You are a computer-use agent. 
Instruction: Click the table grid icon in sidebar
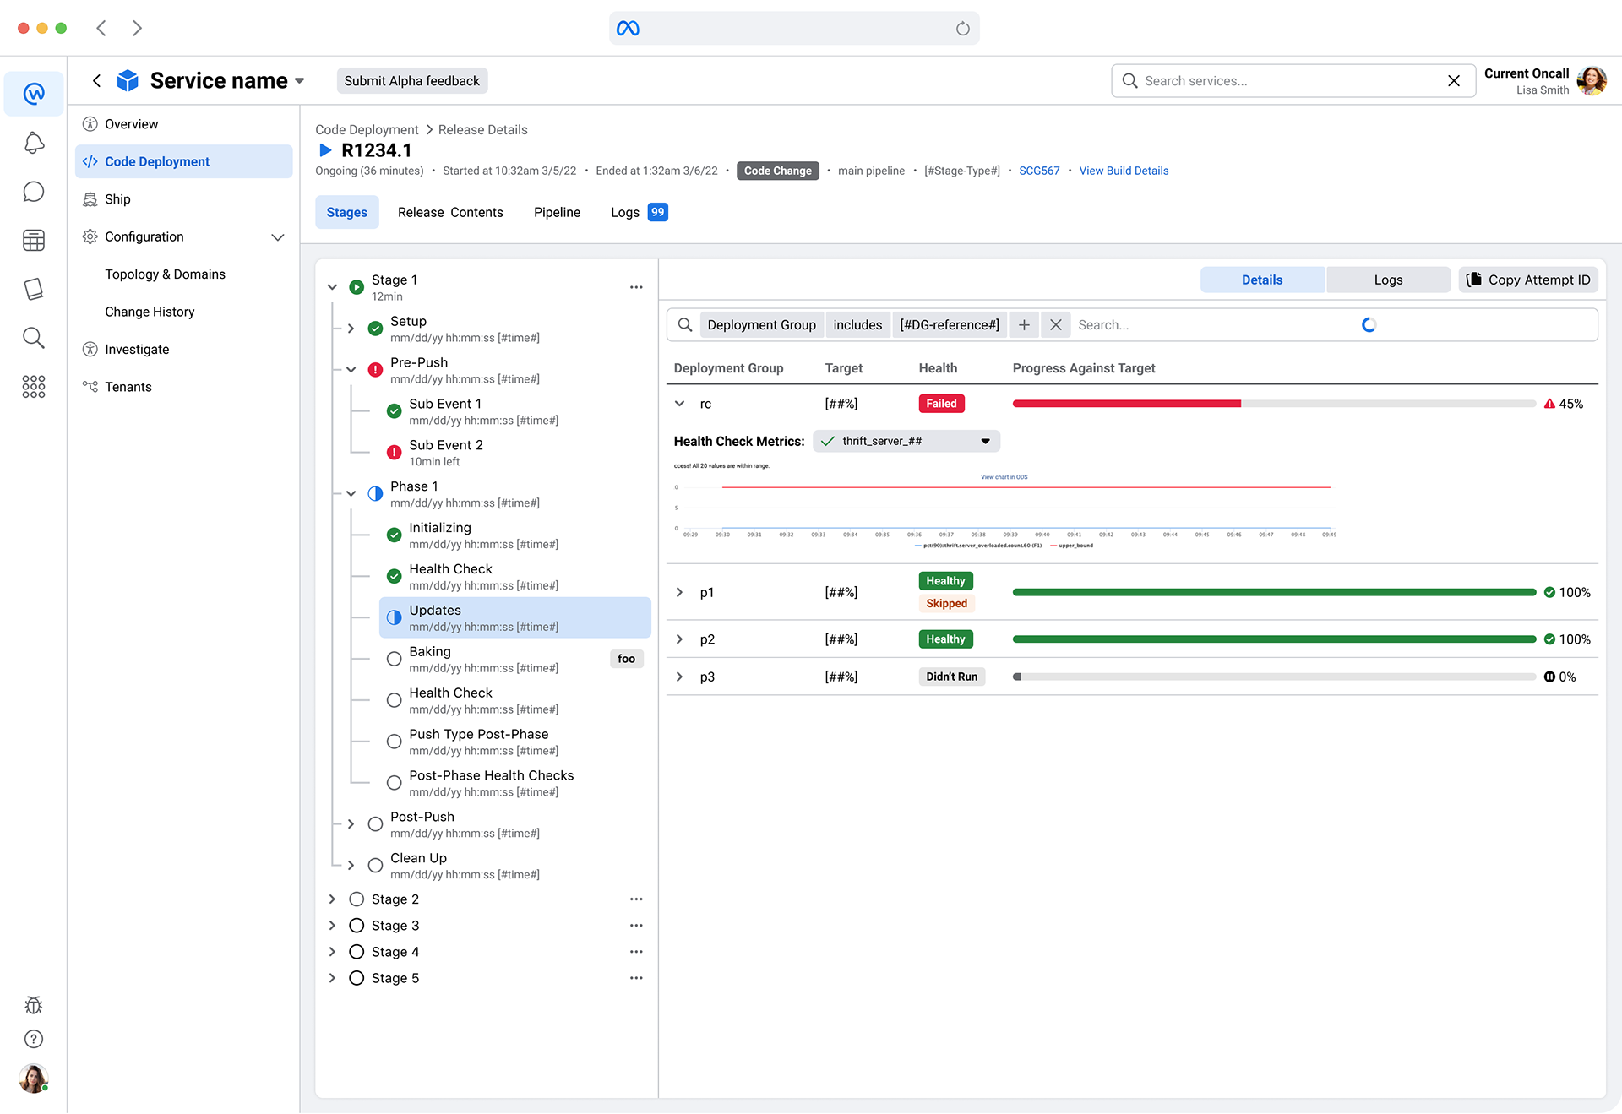click(34, 241)
